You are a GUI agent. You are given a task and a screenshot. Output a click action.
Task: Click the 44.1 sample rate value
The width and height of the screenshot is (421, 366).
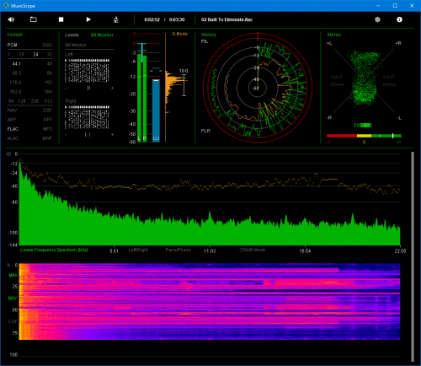coord(17,64)
